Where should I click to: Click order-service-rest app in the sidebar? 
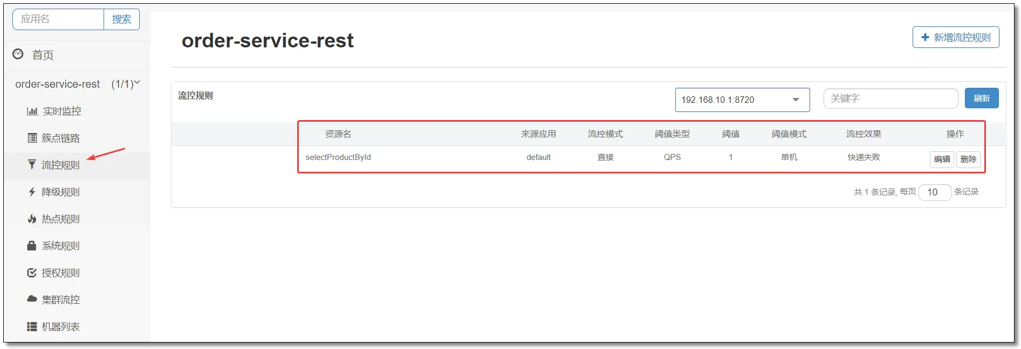tap(57, 84)
